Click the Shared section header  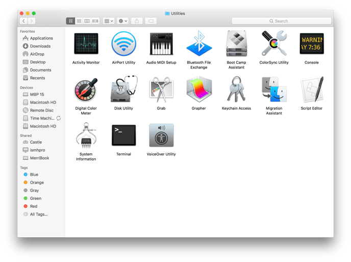(26, 135)
